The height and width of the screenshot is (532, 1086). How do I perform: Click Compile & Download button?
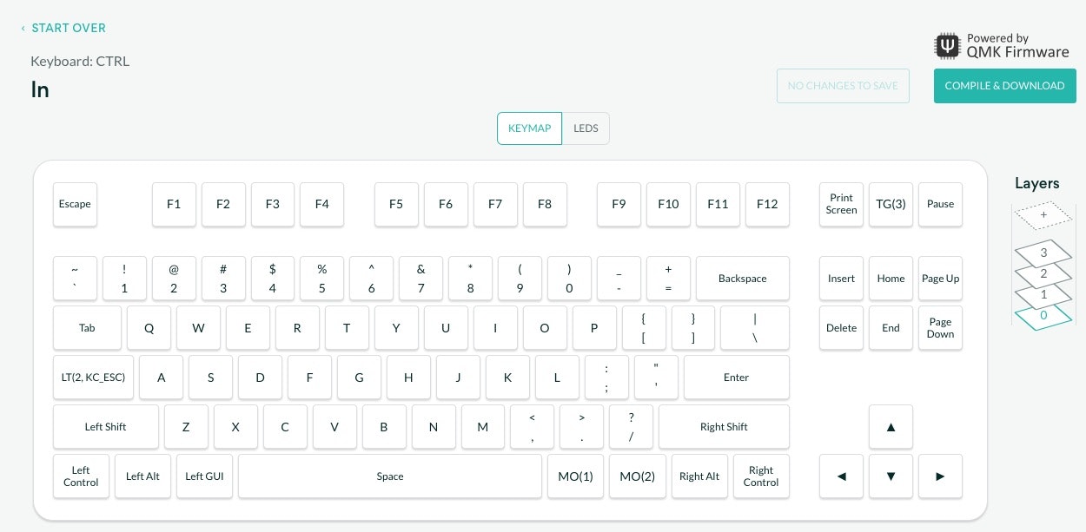coord(1004,86)
